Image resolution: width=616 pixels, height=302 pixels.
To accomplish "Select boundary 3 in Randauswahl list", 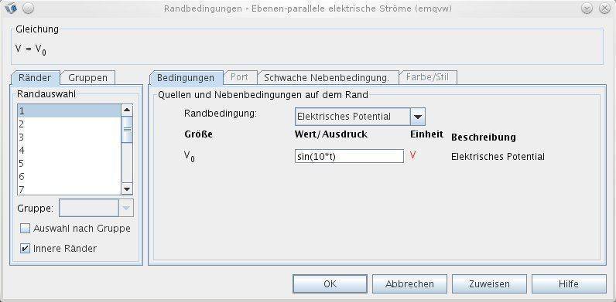I will tap(69, 137).
